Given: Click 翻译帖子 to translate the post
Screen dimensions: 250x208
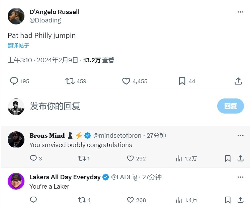Looking at the screenshot, I should coord(18,46).
